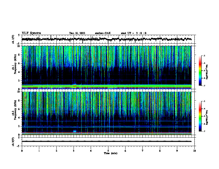This screenshot has width=219, height=169.
Task: Click the 9 minute tick label on time axis
Action: (177, 151)
